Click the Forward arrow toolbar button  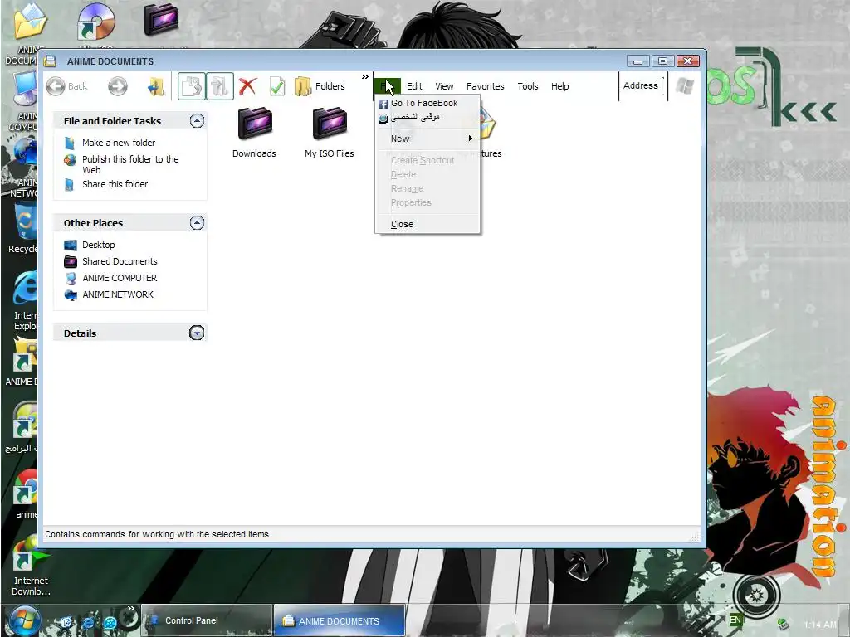[118, 86]
